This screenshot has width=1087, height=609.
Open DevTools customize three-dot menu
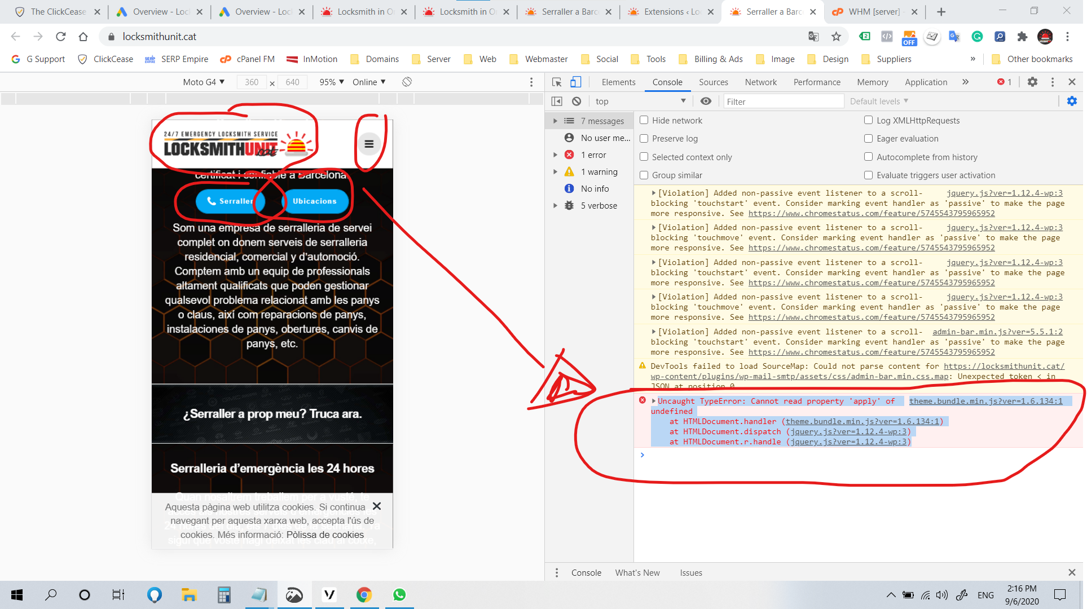coord(1053,82)
